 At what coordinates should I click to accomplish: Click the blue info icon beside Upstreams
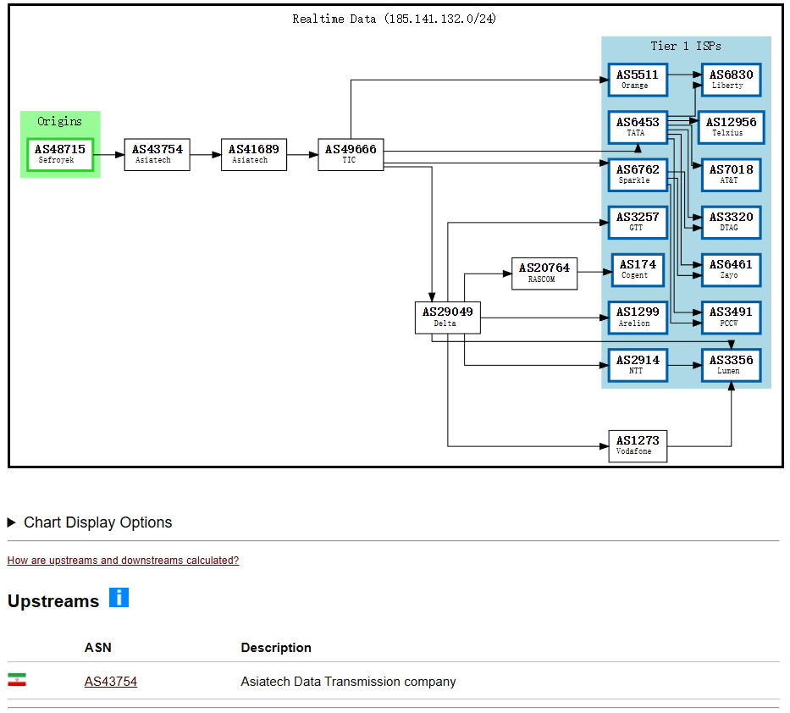pyautogui.click(x=119, y=598)
